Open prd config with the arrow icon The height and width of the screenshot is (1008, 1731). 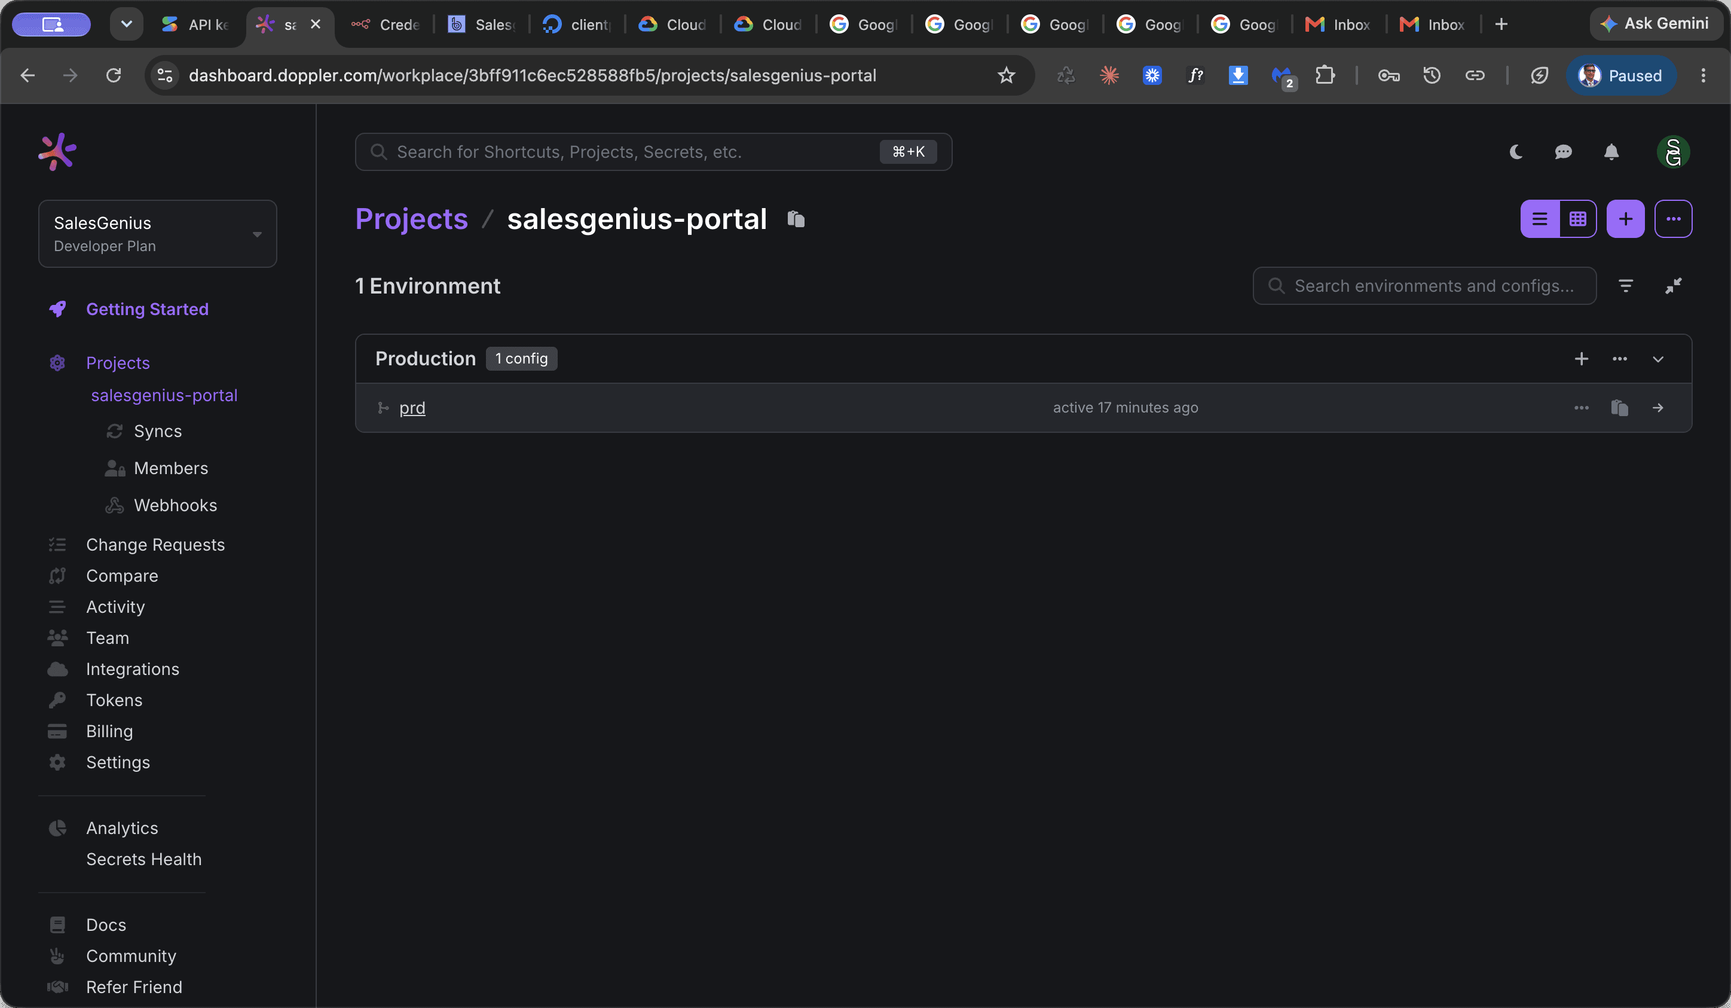(1658, 408)
